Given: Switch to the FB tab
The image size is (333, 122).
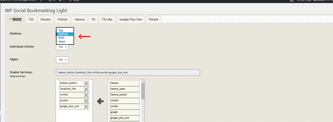Looking at the screenshot, I should [x=93, y=19].
